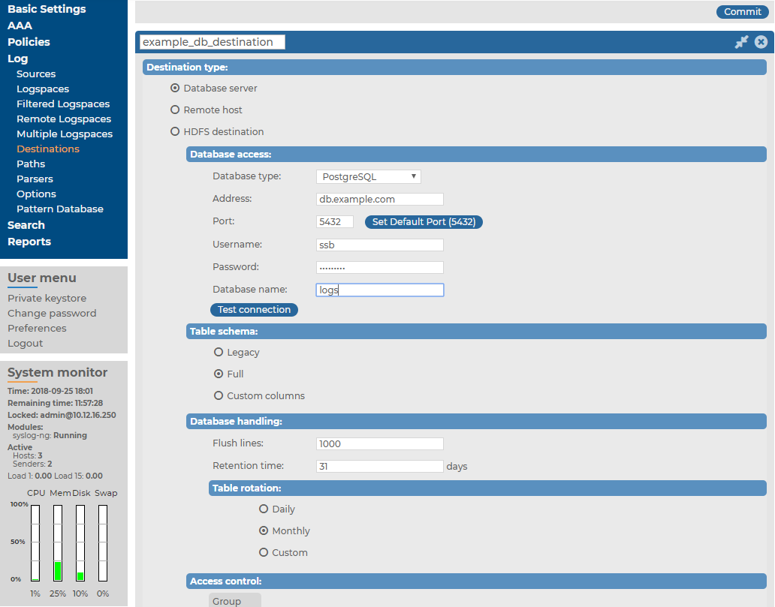Open Private keystore link

pos(47,299)
